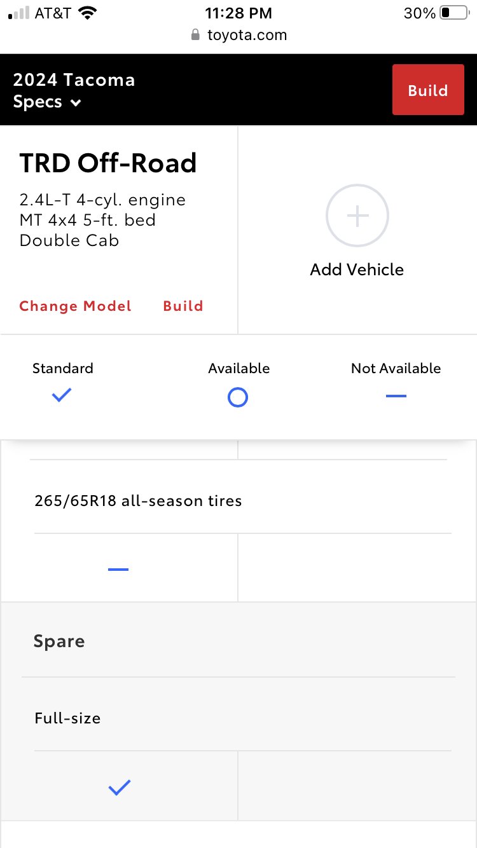
Task: Tap the Wi-Fi icon in status bar
Action: 87,13
